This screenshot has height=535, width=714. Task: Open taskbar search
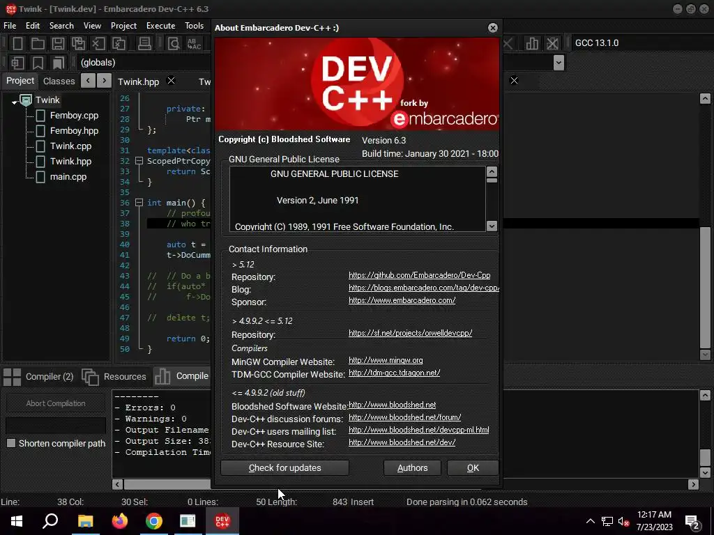pos(50,521)
